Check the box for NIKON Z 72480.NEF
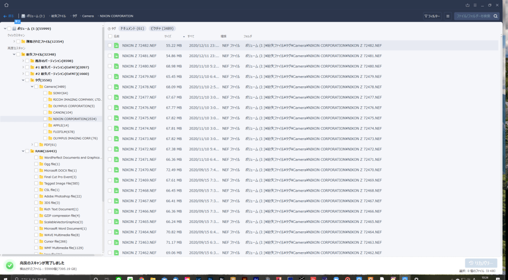This screenshot has width=508, height=280. (110, 67)
